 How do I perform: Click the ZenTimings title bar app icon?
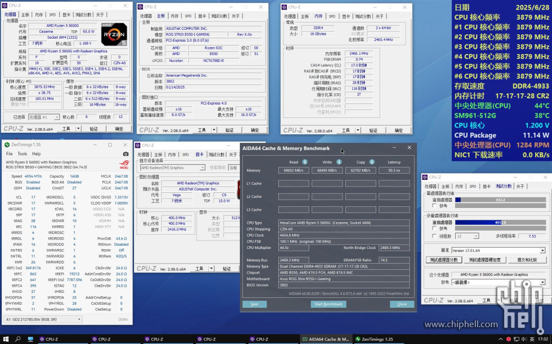7,145
